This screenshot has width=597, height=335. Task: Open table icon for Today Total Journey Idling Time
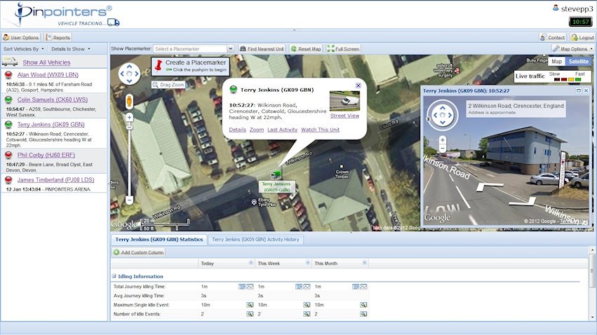point(242,287)
